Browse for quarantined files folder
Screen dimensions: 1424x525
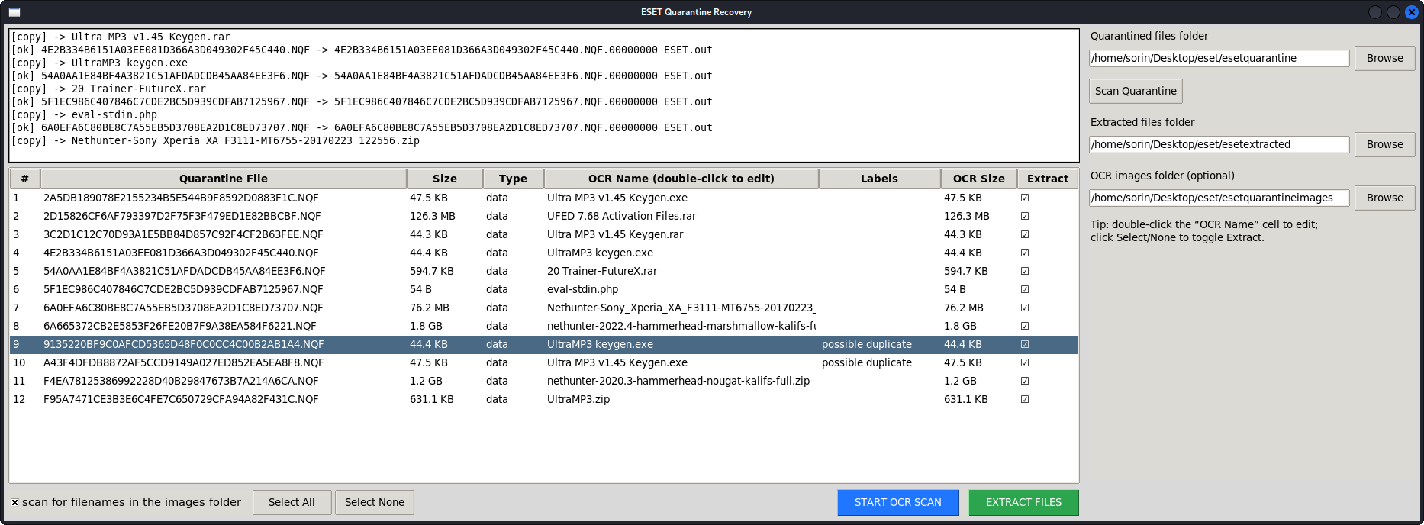click(1384, 58)
